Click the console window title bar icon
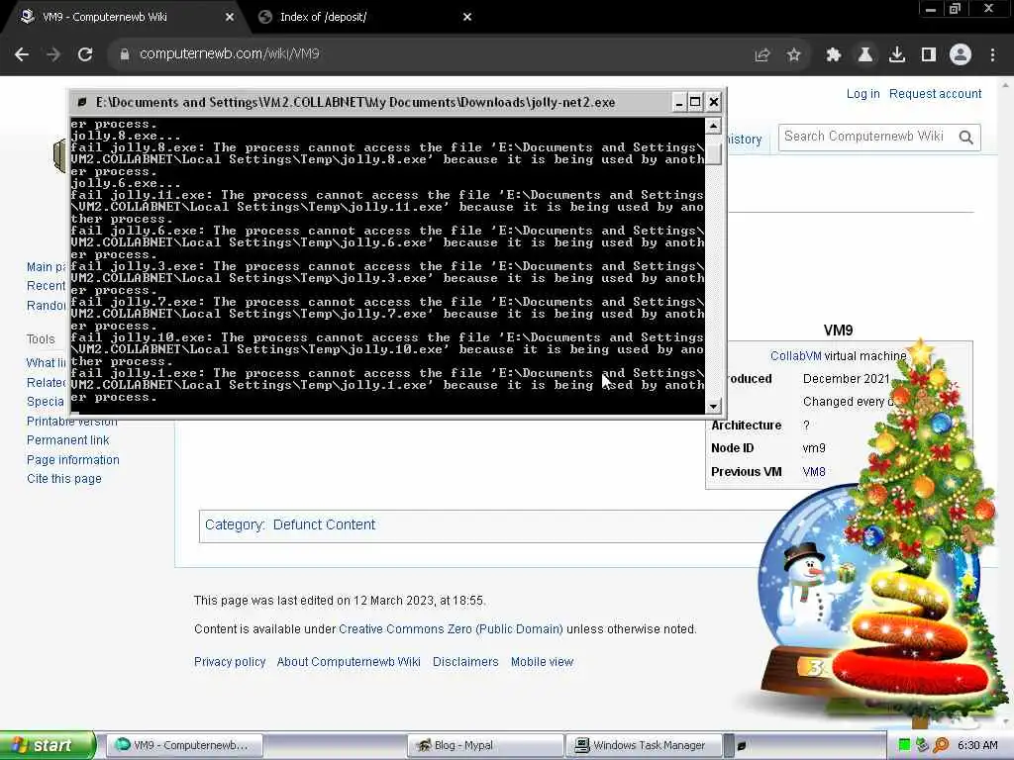Image resolution: width=1014 pixels, height=760 pixels. (x=82, y=102)
